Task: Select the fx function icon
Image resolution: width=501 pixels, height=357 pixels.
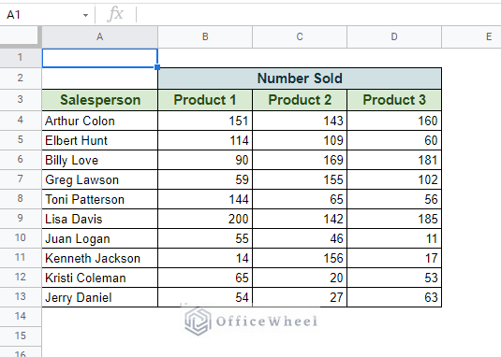Action: pos(115,14)
